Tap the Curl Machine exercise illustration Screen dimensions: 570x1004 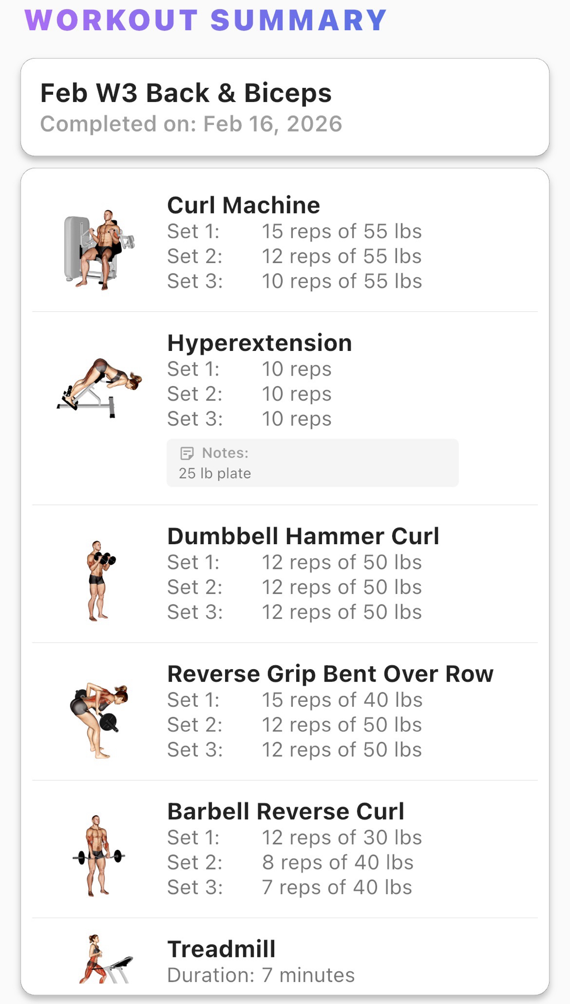(99, 249)
